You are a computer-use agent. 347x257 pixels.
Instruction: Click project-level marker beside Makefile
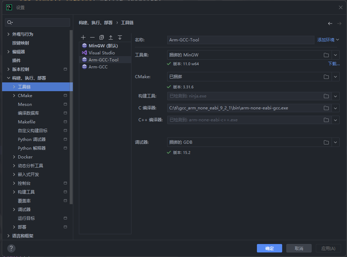pos(65,122)
